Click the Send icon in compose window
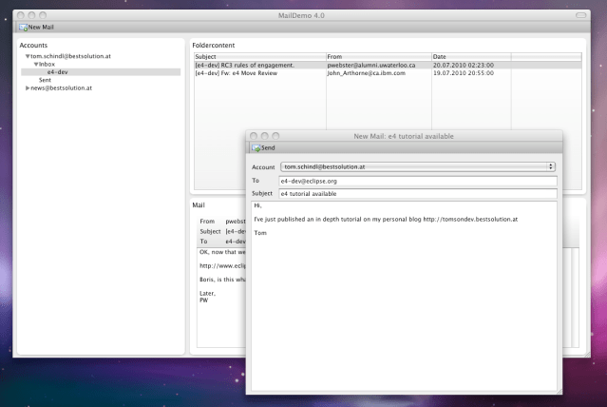Screen dimensions: 607x407 [256, 148]
